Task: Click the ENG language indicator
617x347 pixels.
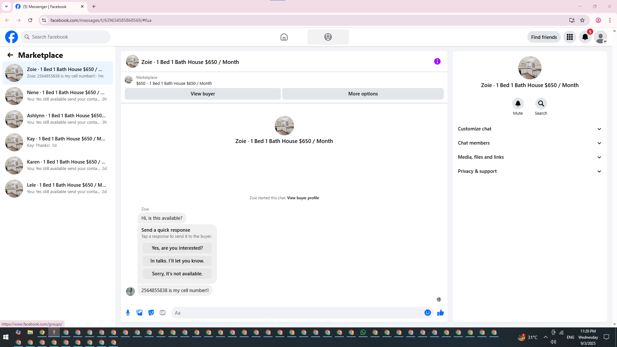Action: point(571,337)
